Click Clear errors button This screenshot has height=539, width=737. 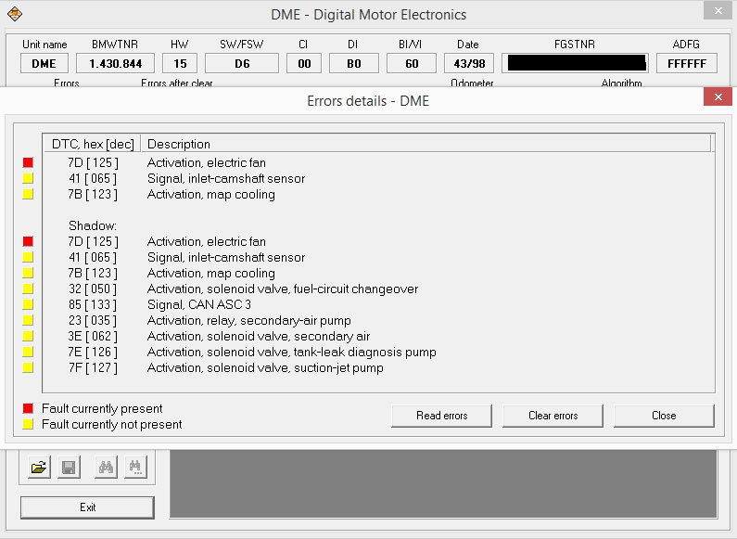click(553, 416)
